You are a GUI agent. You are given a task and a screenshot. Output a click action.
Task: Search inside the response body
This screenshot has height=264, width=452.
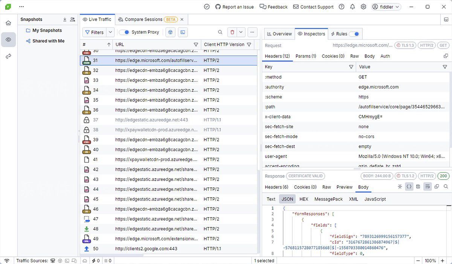pyautogui.click(x=446, y=186)
